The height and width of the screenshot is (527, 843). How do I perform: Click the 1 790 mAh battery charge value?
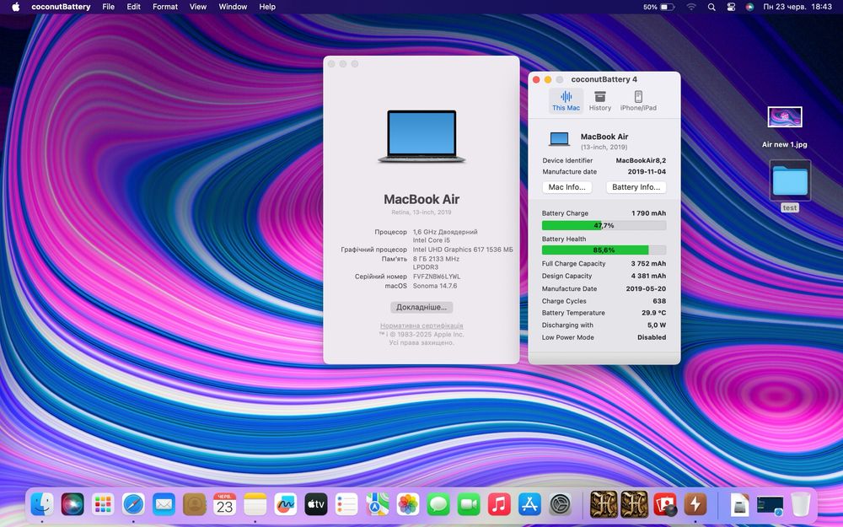[648, 213]
